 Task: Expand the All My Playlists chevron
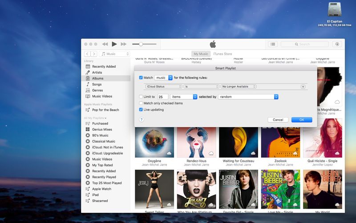pos(105,118)
